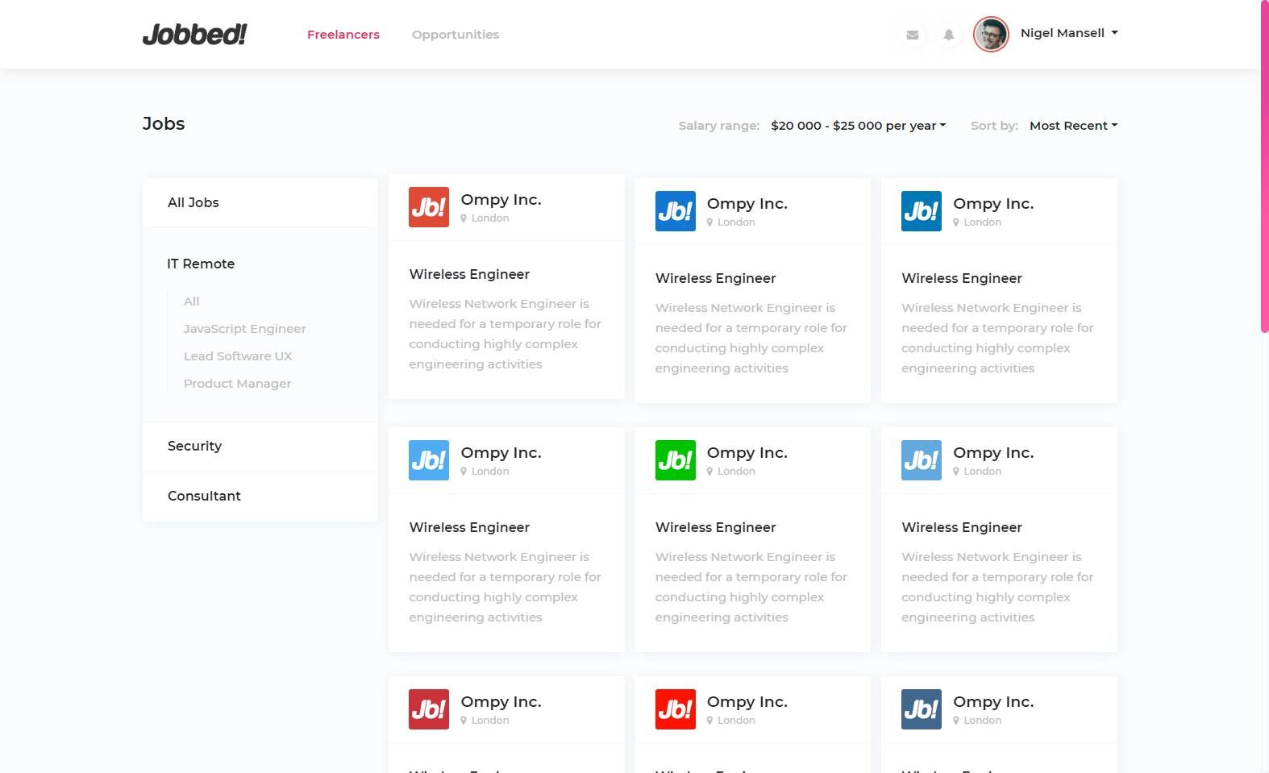Open the Security job category
The width and height of the screenshot is (1269, 773).
194,446
